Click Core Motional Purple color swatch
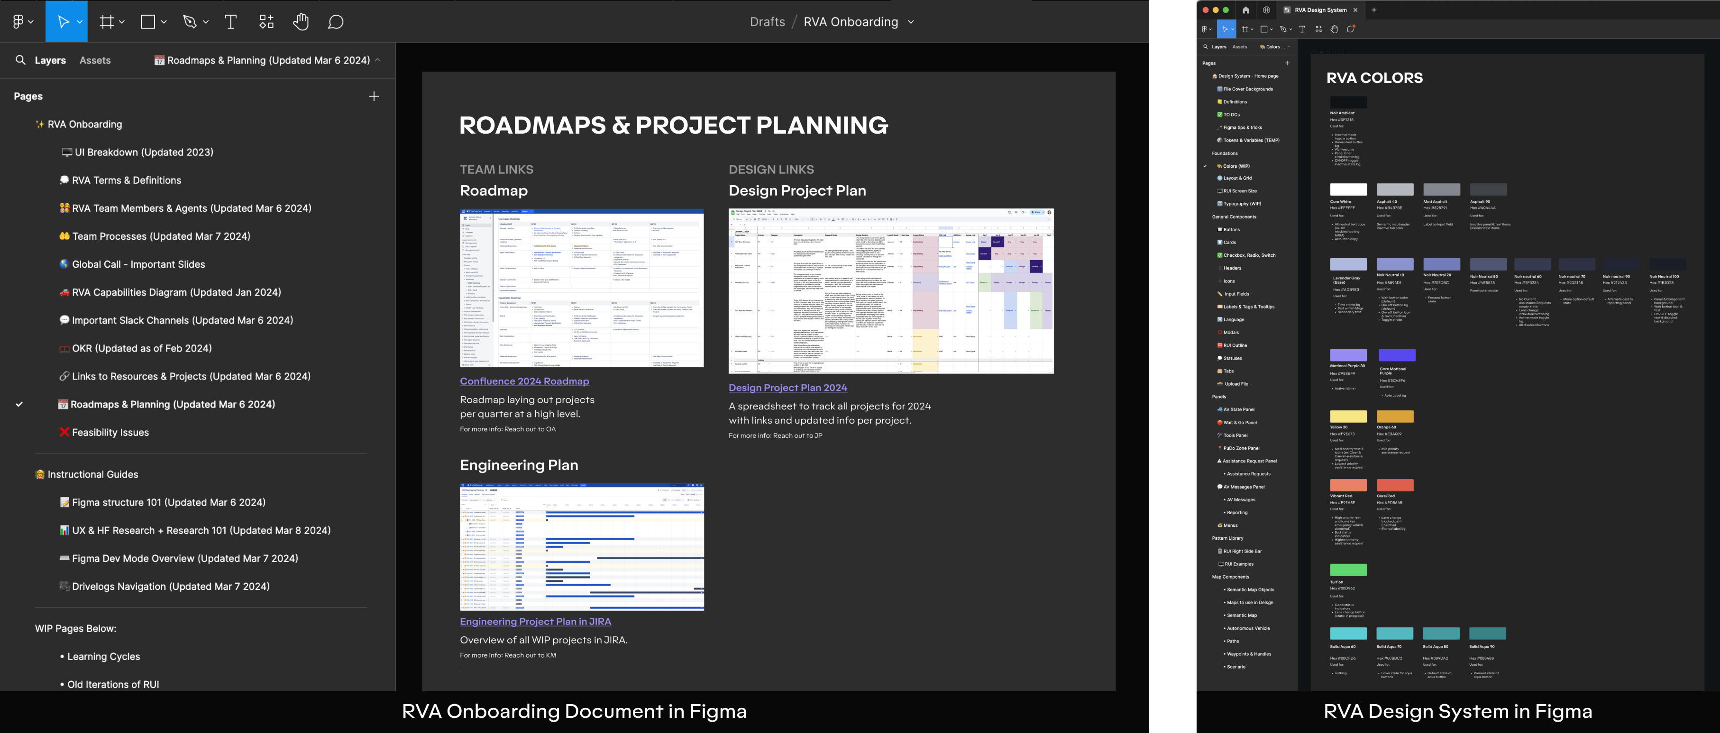The height and width of the screenshot is (733, 1720). click(1397, 355)
